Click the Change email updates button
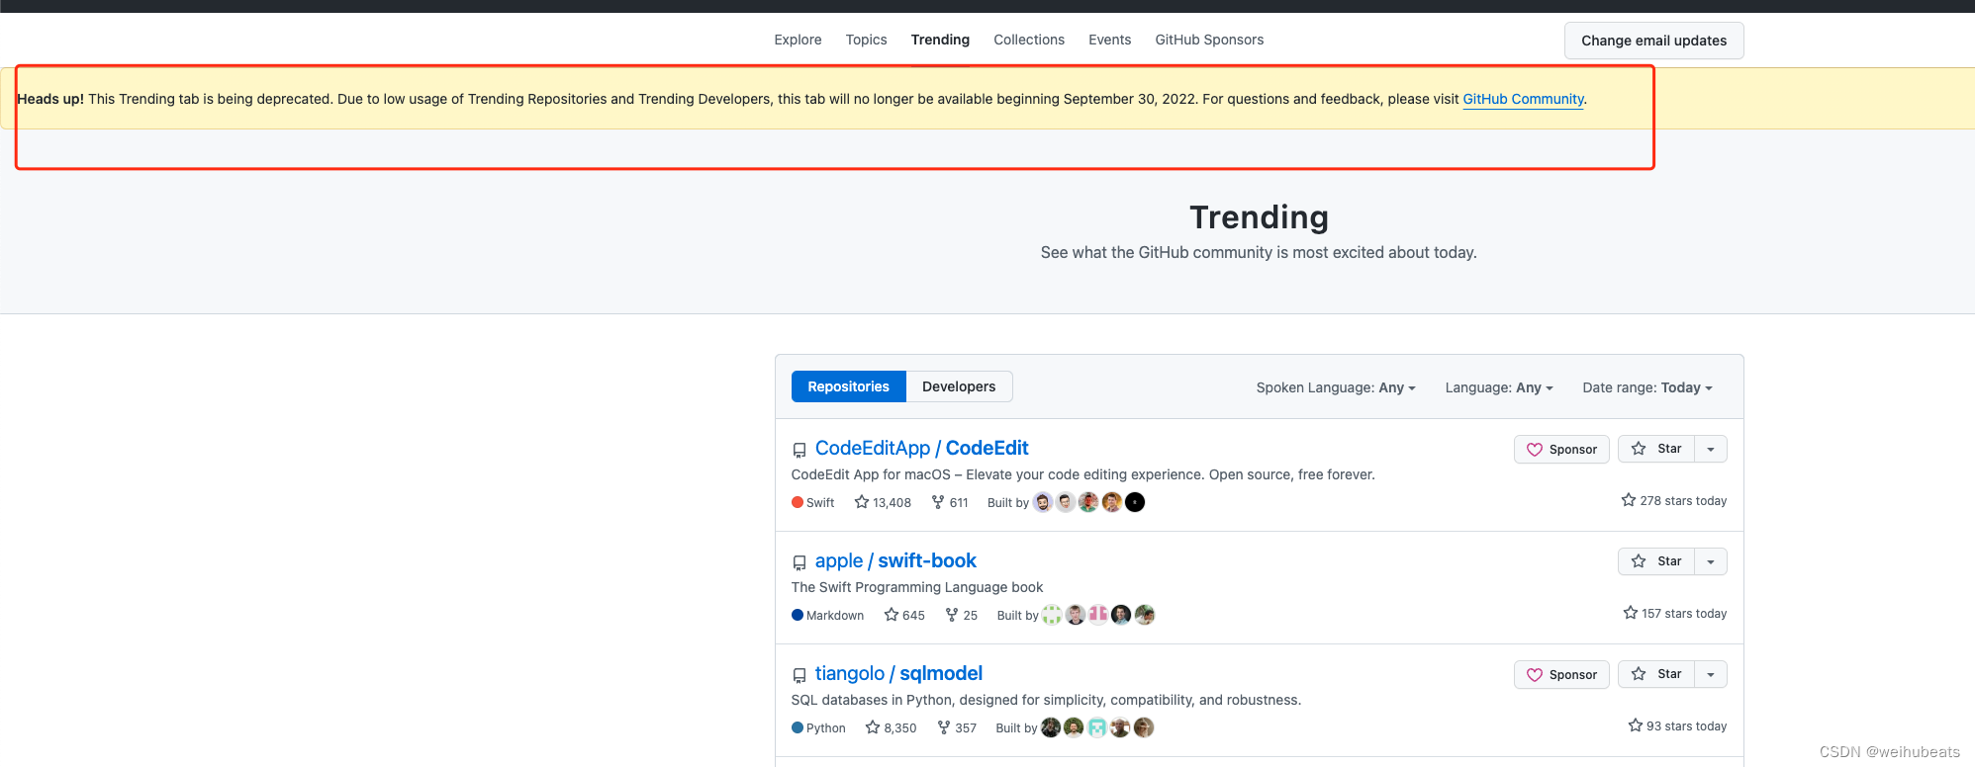The width and height of the screenshot is (1975, 767). pyautogui.click(x=1653, y=41)
